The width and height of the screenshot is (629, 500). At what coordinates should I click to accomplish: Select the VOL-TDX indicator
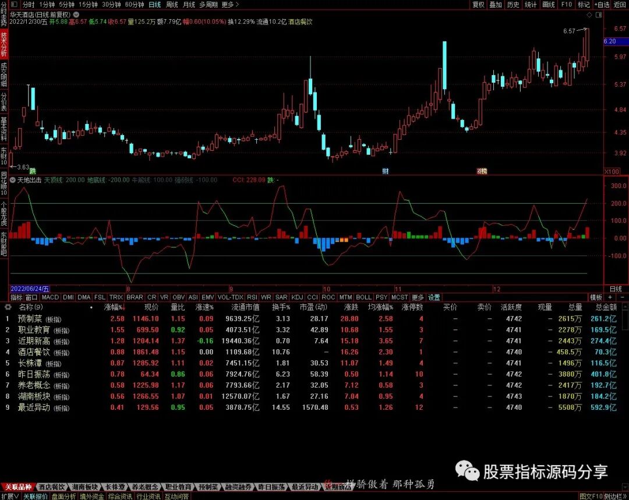230,297
